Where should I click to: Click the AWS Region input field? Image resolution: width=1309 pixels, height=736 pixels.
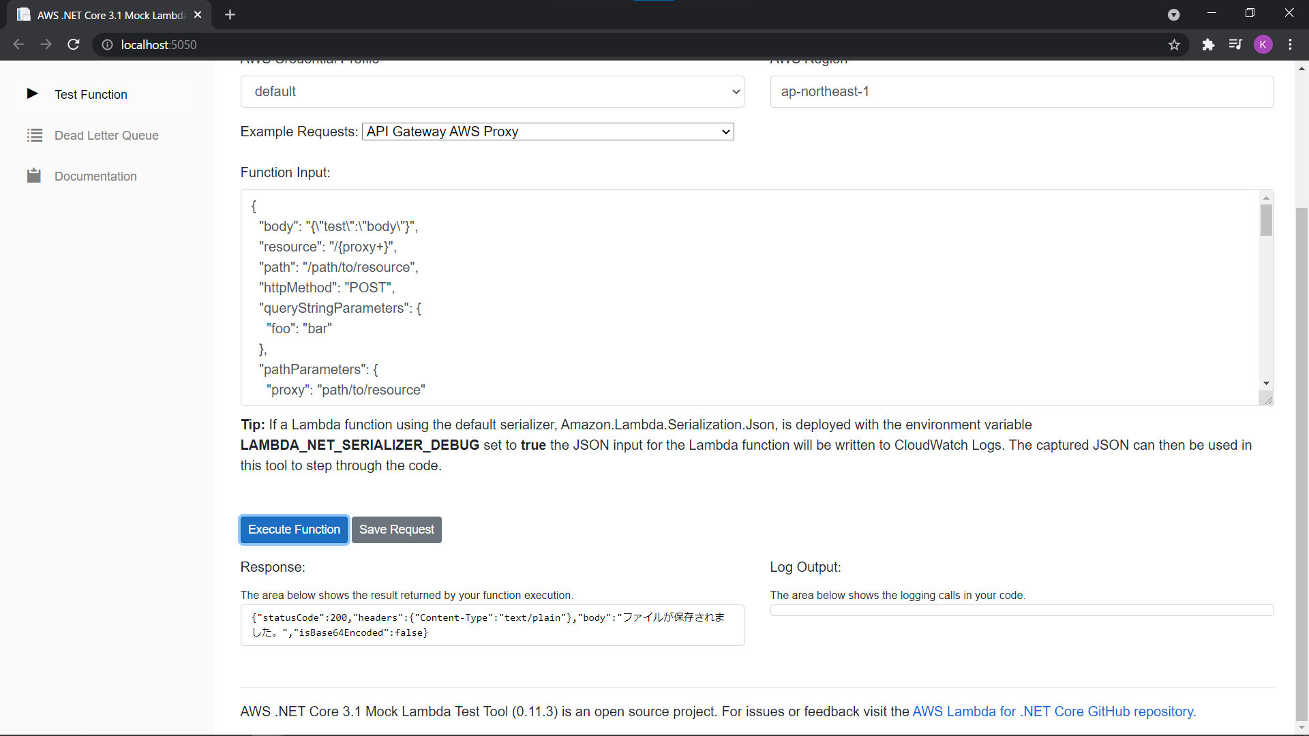click(x=1021, y=91)
